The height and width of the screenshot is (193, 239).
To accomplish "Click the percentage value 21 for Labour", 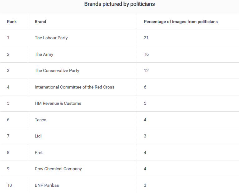I will pos(146,38).
